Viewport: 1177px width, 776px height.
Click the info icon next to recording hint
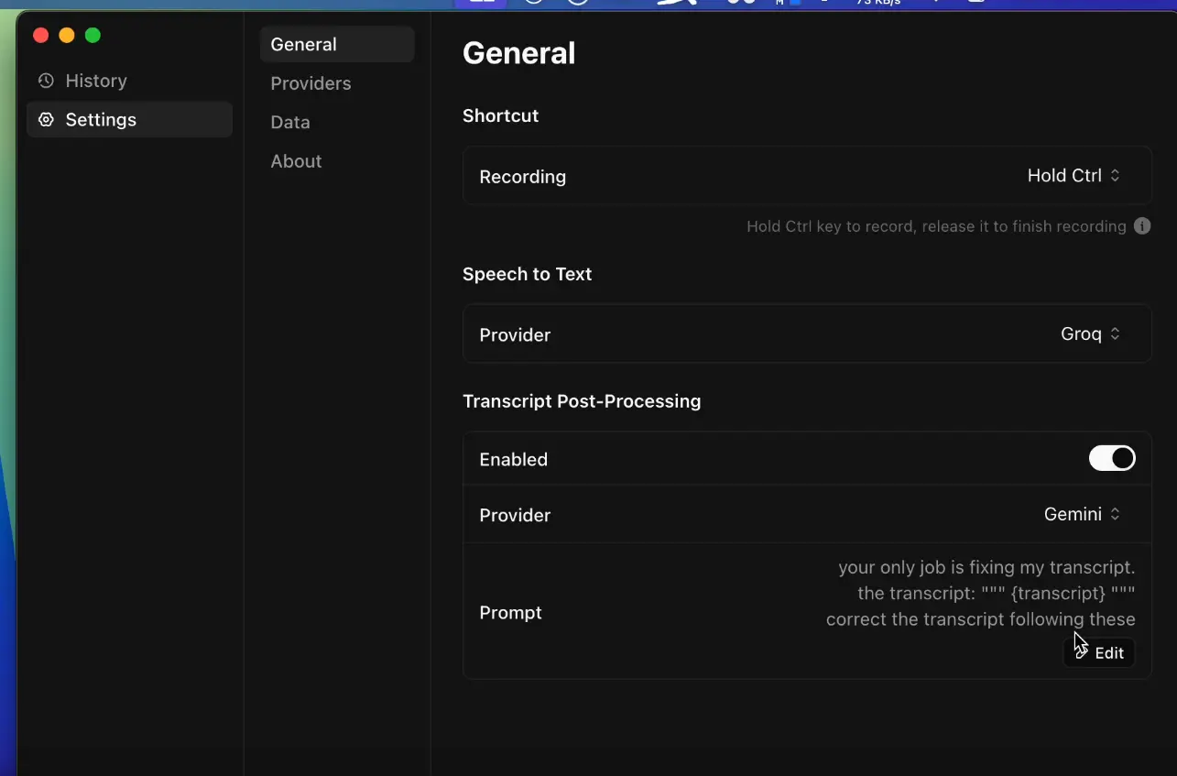click(1142, 226)
